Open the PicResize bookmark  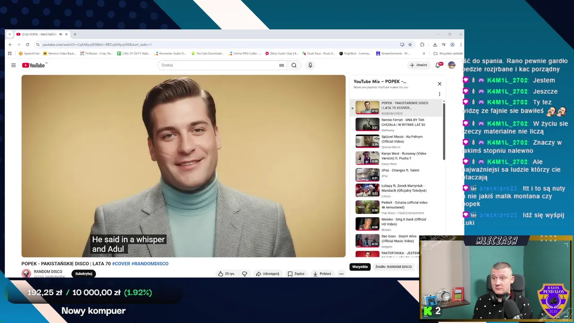pos(96,53)
